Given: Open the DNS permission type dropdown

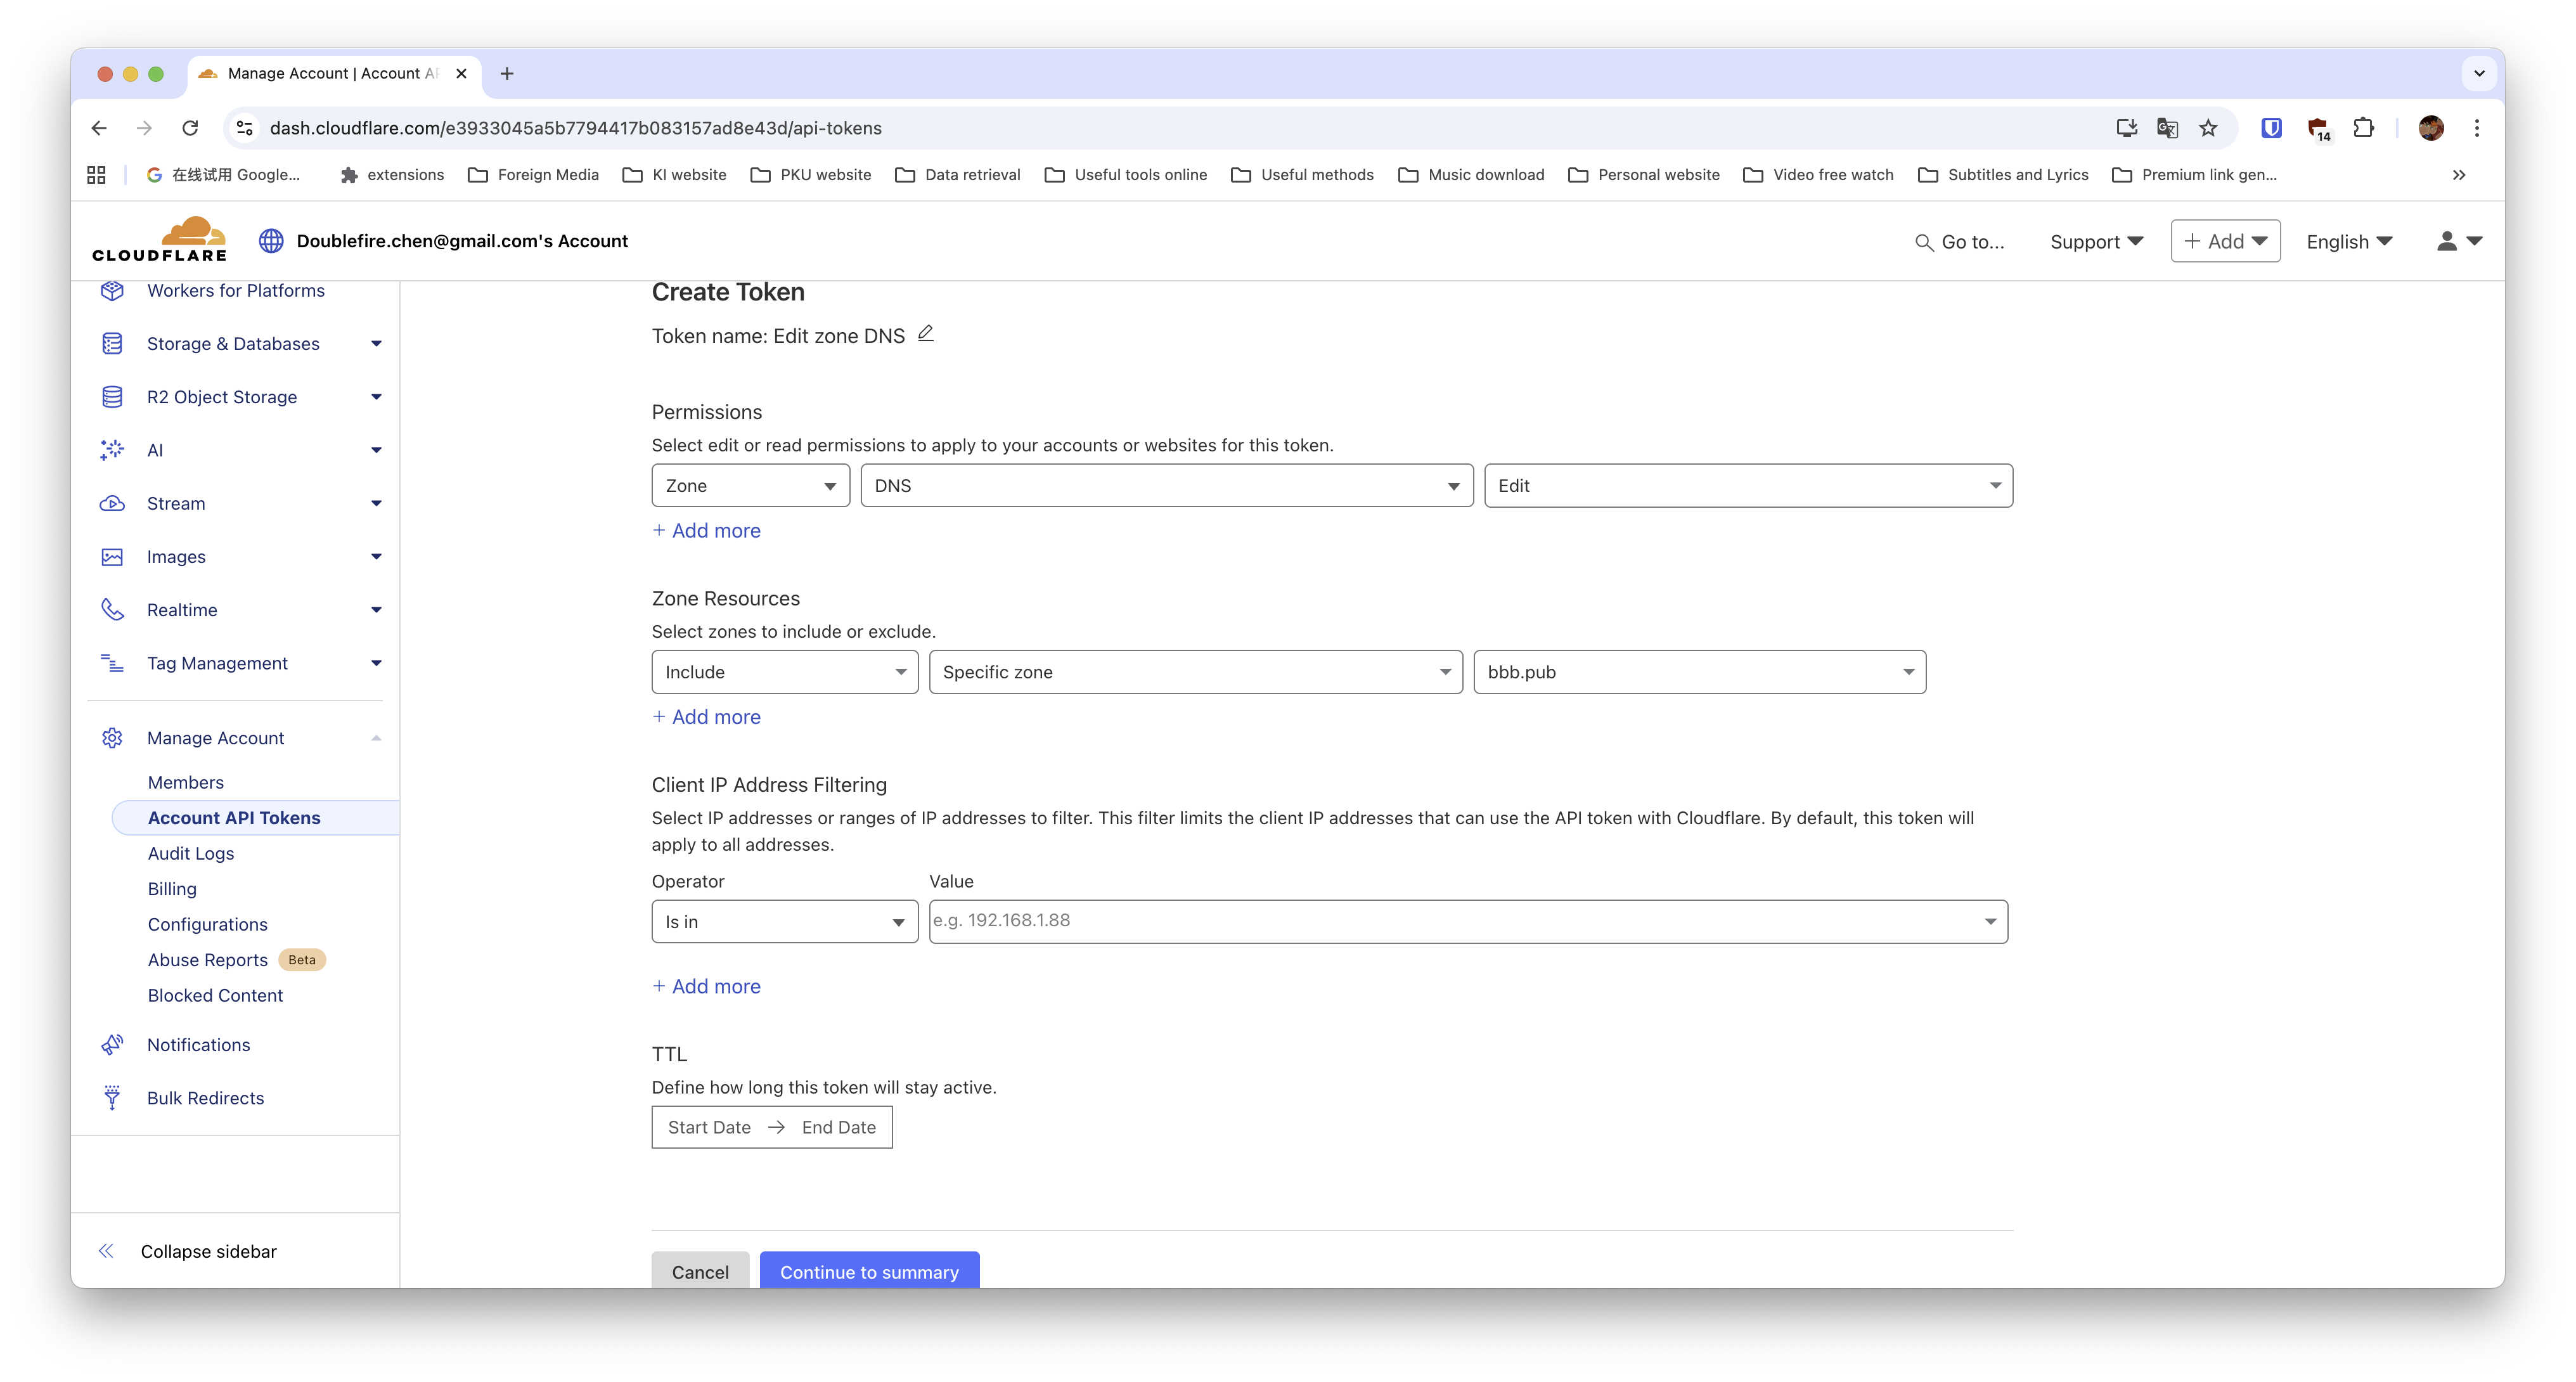Looking at the screenshot, I should (x=1166, y=486).
